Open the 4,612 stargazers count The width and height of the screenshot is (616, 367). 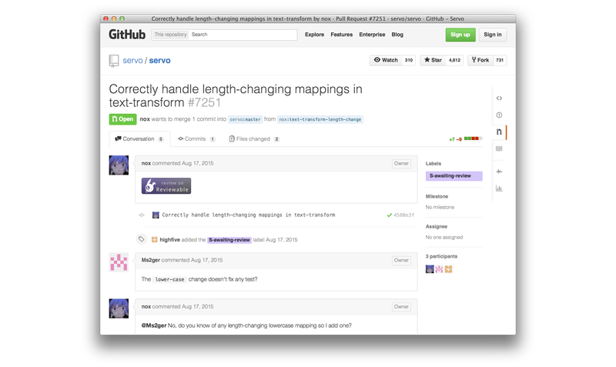454,60
